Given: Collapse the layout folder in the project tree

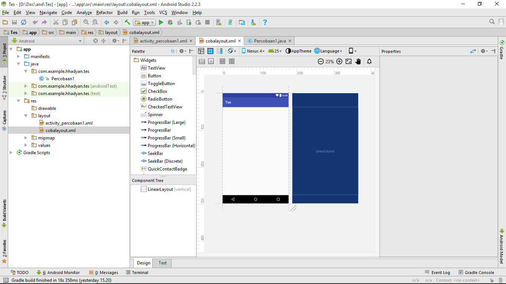Looking at the screenshot, I should pos(26,115).
